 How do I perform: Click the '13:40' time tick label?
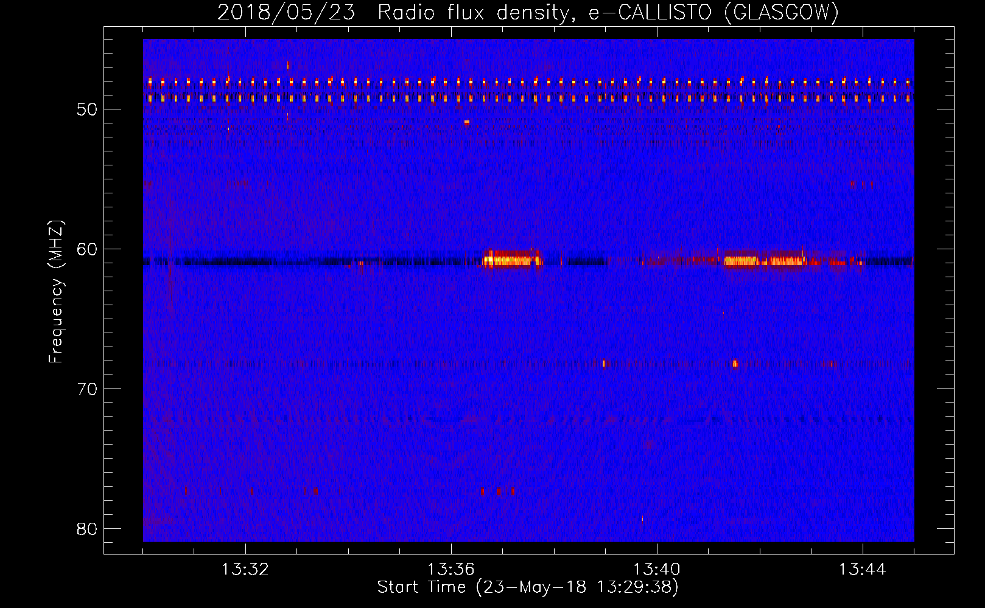(657, 570)
